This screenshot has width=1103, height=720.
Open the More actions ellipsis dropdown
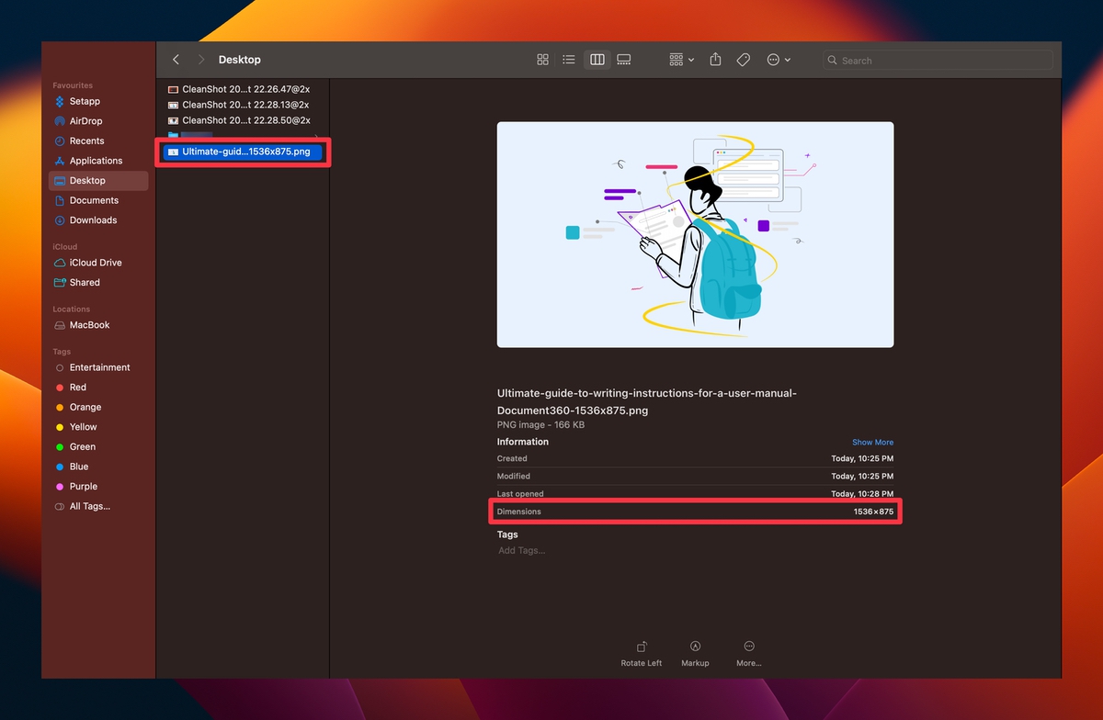[777, 59]
